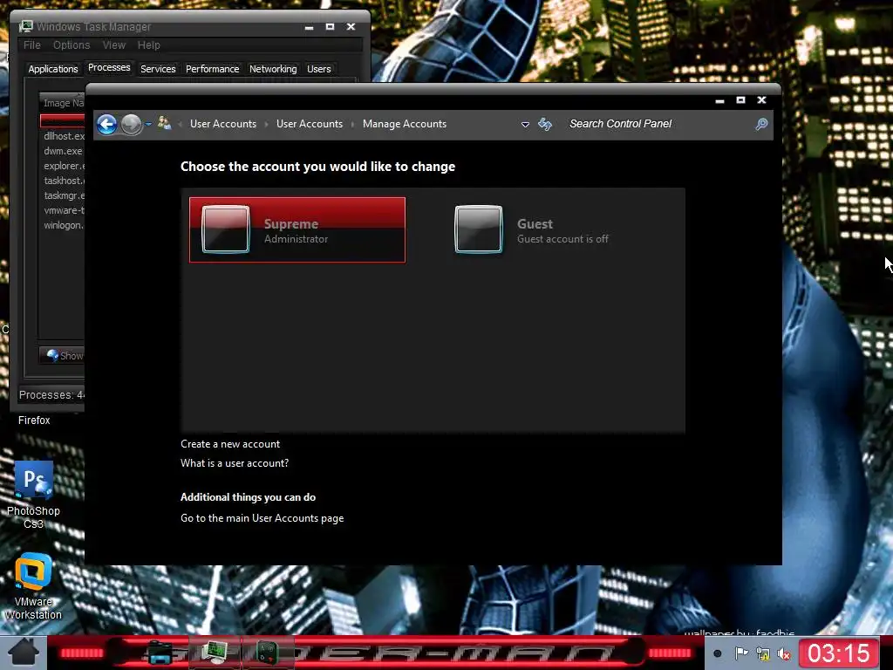893x670 pixels.
Task: Click the blue folder taskbar icon
Action: pyautogui.click(x=160, y=653)
